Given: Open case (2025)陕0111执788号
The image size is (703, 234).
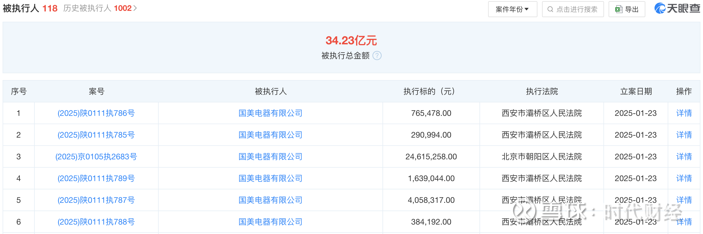Looking at the screenshot, I should coord(96,222).
